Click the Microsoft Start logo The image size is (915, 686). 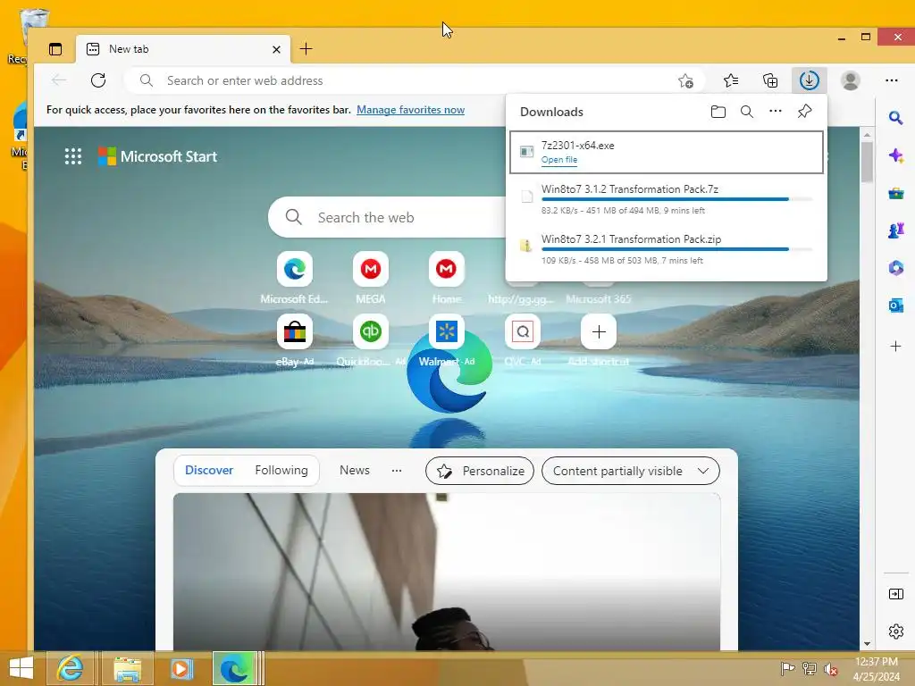[x=157, y=156]
